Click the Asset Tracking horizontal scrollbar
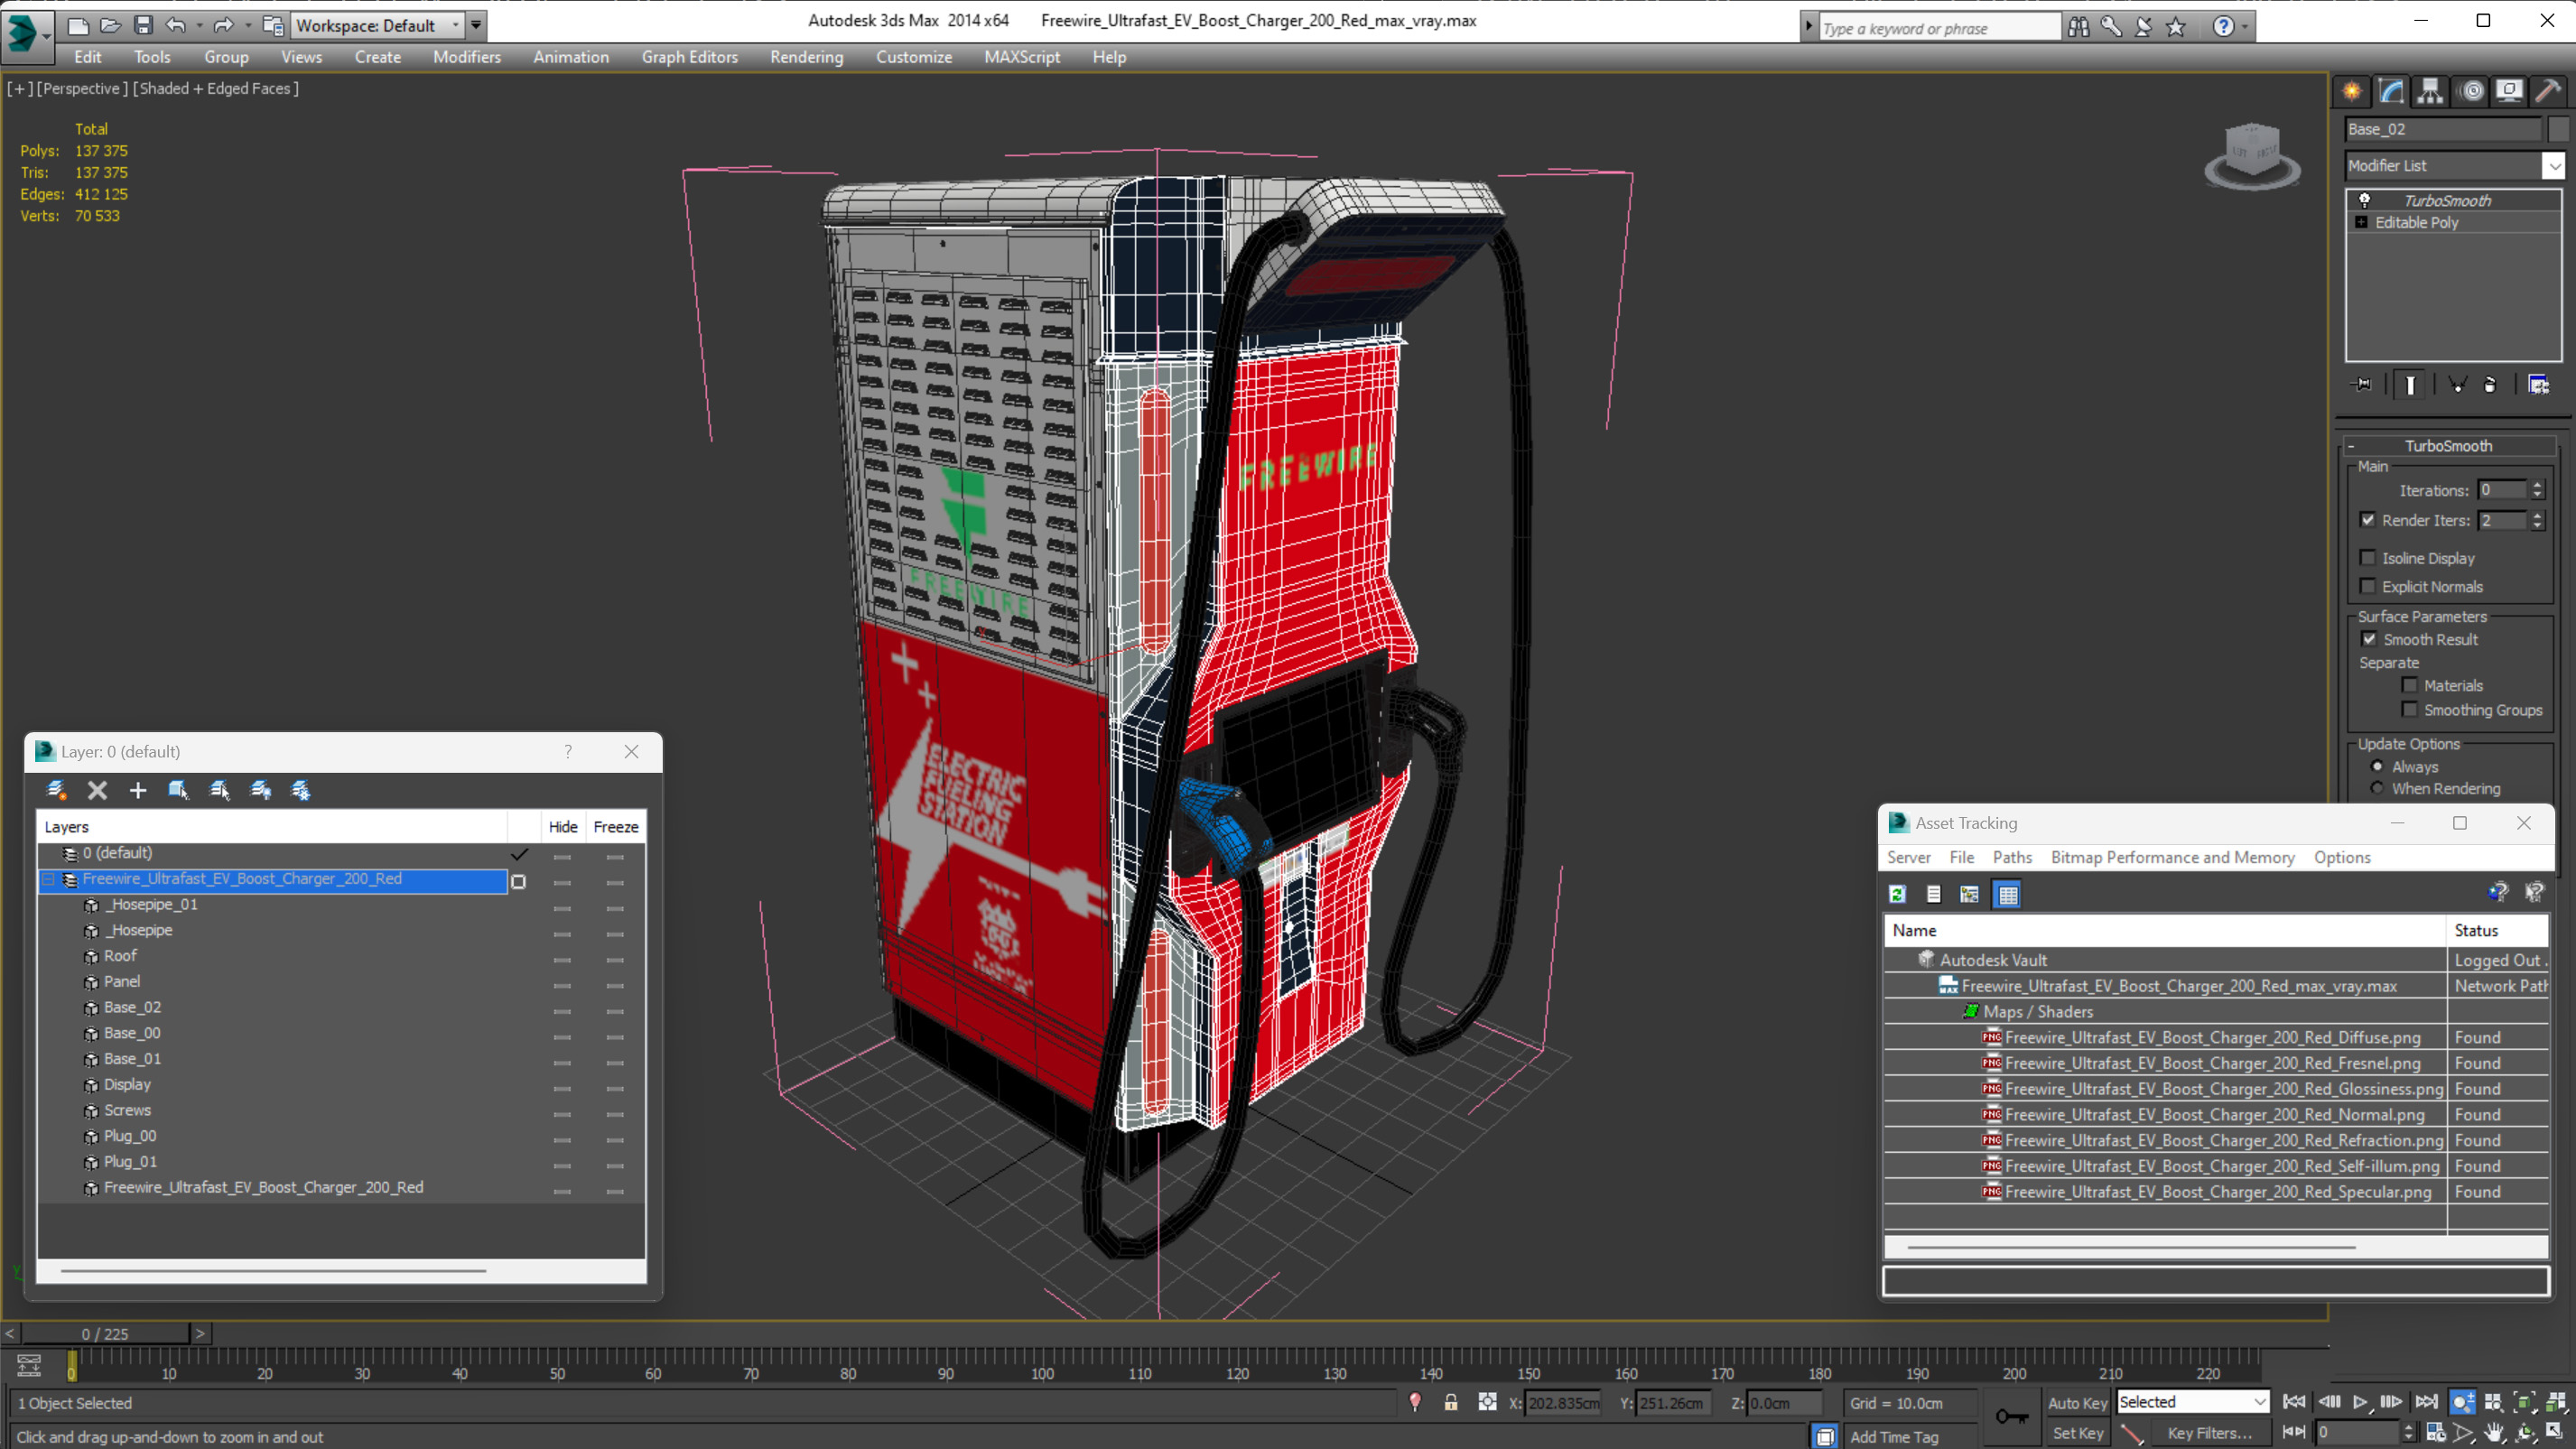2576x1449 pixels. [x=2130, y=1247]
